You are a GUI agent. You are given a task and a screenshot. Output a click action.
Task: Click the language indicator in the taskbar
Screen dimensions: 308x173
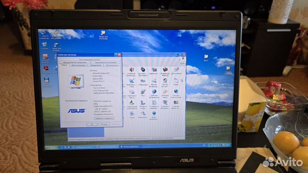pos(204,145)
